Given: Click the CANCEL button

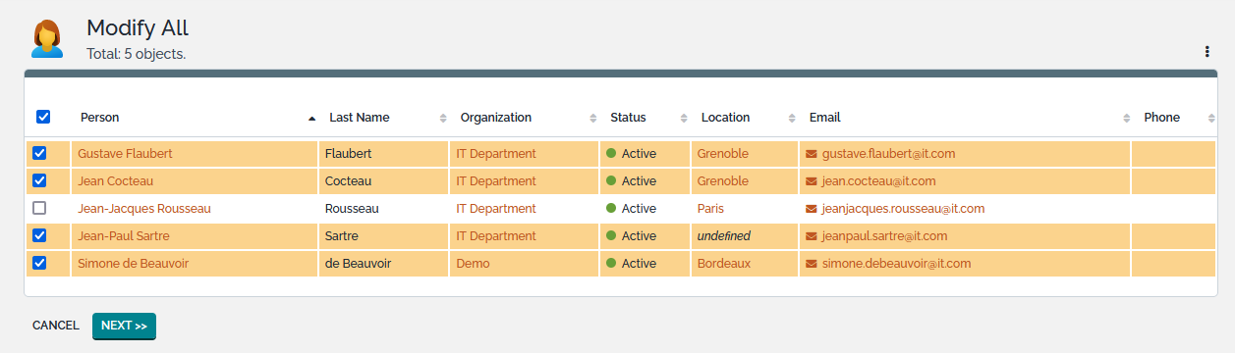Looking at the screenshot, I should [x=56, y=326].
